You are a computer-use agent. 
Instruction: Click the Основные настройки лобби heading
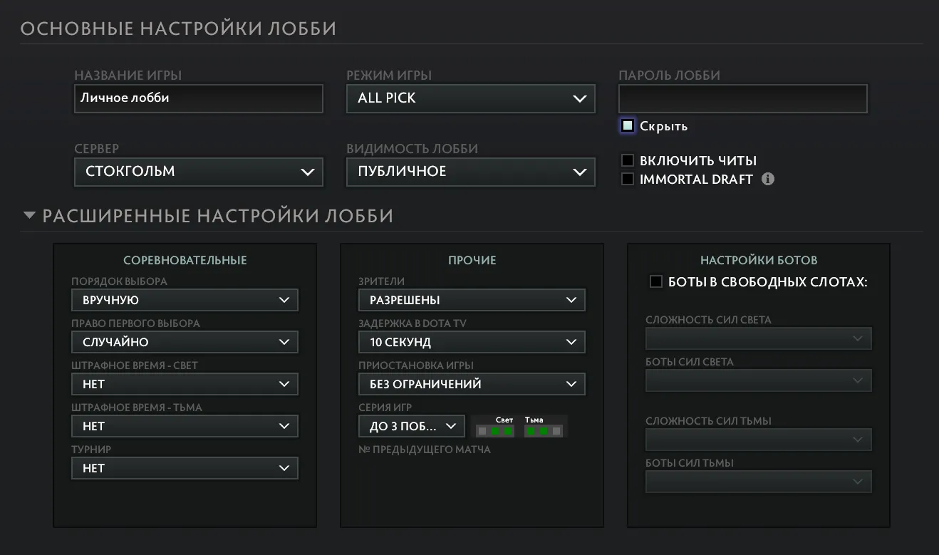(178, 28)
